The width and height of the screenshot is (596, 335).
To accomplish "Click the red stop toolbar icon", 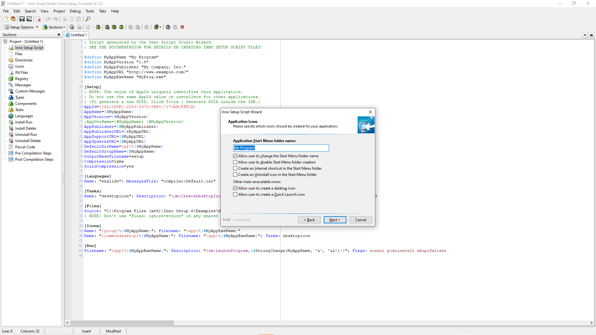I will point(182,27).
